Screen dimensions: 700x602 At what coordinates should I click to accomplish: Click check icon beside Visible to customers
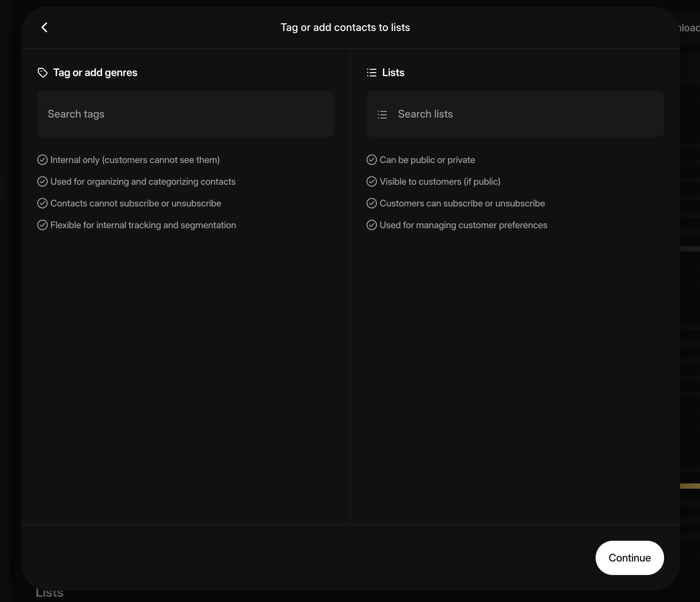372,181
